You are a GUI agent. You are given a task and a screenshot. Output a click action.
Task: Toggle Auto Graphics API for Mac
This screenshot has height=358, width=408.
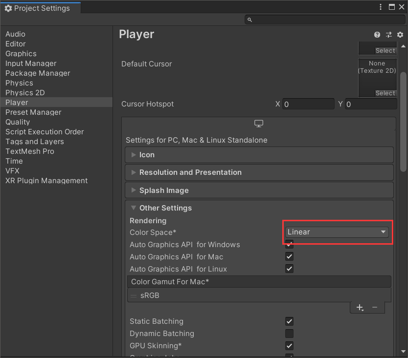pyautogui.click(x=289, y=257)
